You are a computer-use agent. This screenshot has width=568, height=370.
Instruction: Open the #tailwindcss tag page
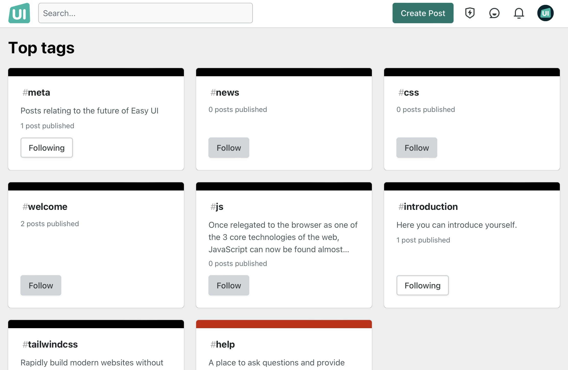[x=50, y=344]
